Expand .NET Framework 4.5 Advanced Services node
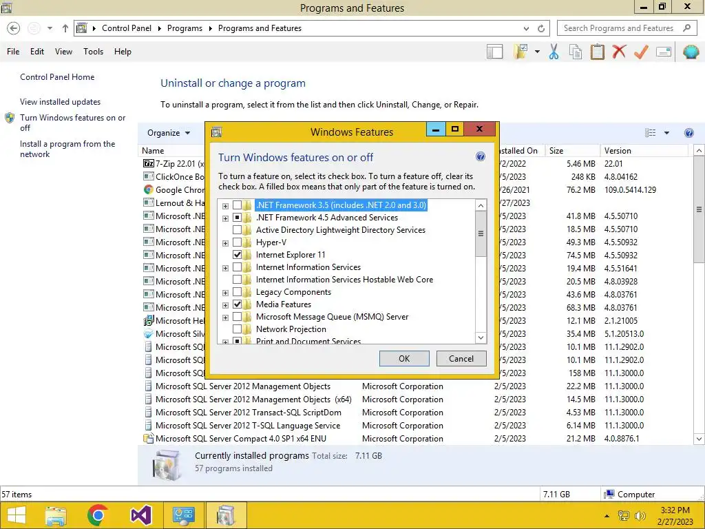 (x=225, y=218)
